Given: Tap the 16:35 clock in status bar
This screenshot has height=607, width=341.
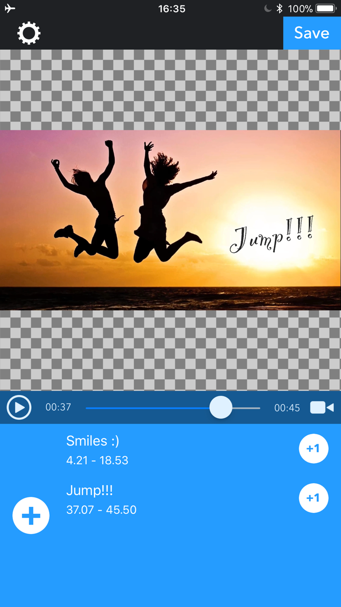Looking at the screenshot, I should (171, 8).
